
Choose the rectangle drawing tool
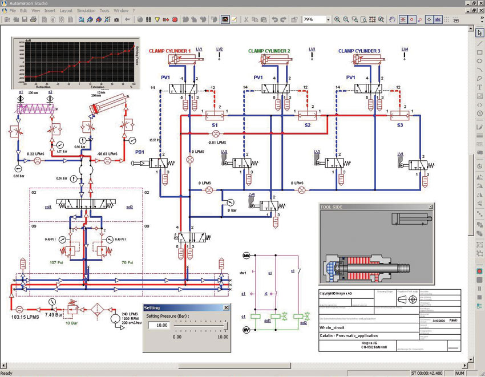pos(479,52)
